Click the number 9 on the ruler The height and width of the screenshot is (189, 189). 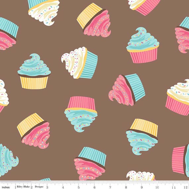[x=142, y=187]
